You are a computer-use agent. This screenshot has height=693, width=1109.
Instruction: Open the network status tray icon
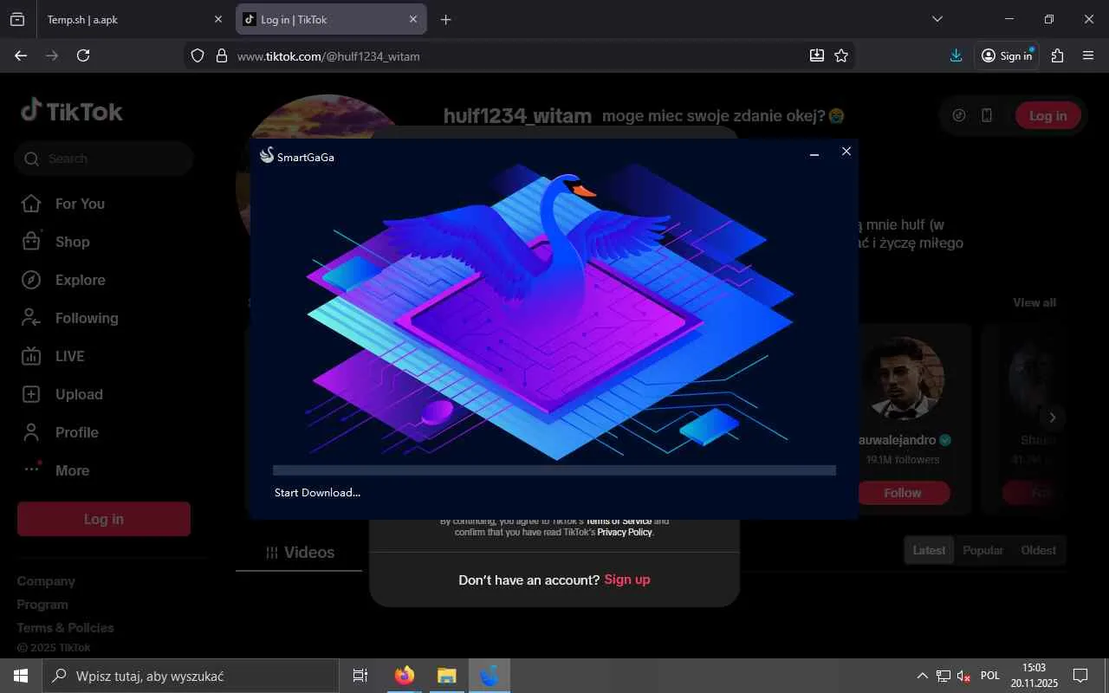click(944, 676)
